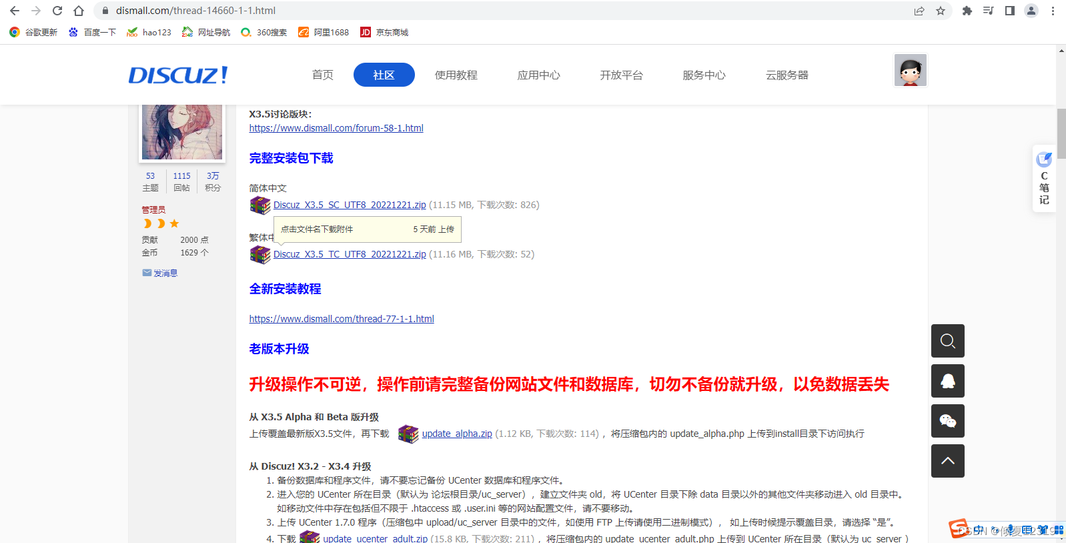Click the 老版本升级 heading
Viewport: 1066px width, 543px height.
[279, 349]
